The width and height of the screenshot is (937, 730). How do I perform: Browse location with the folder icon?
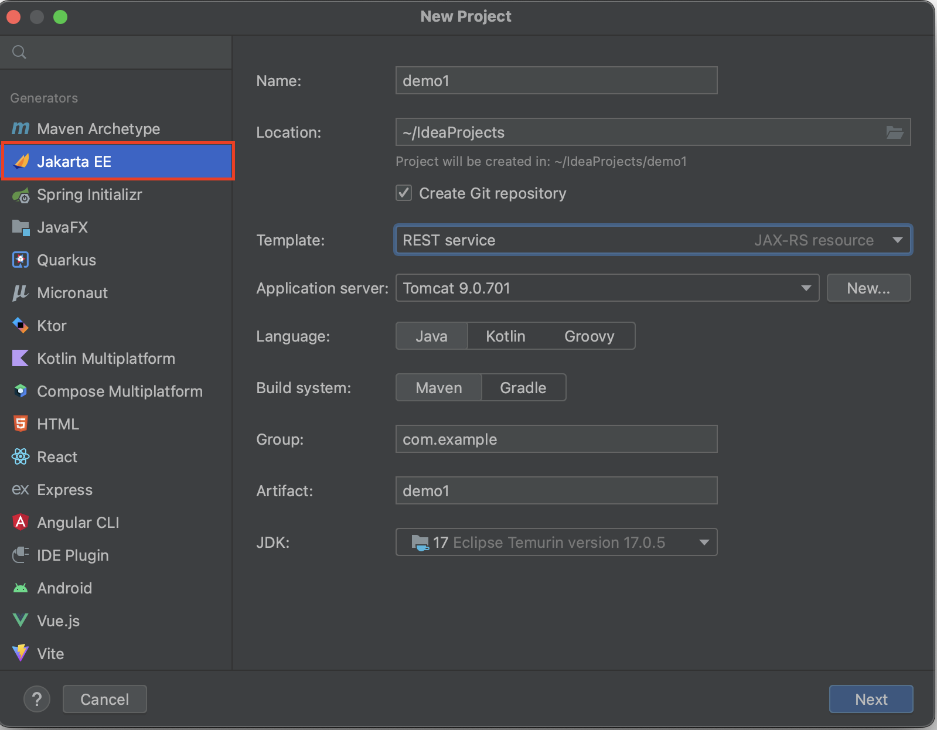click(x=894, y=132)
